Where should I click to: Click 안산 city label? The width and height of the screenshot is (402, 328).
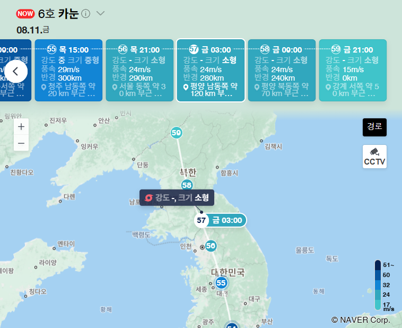pos(104,120)
